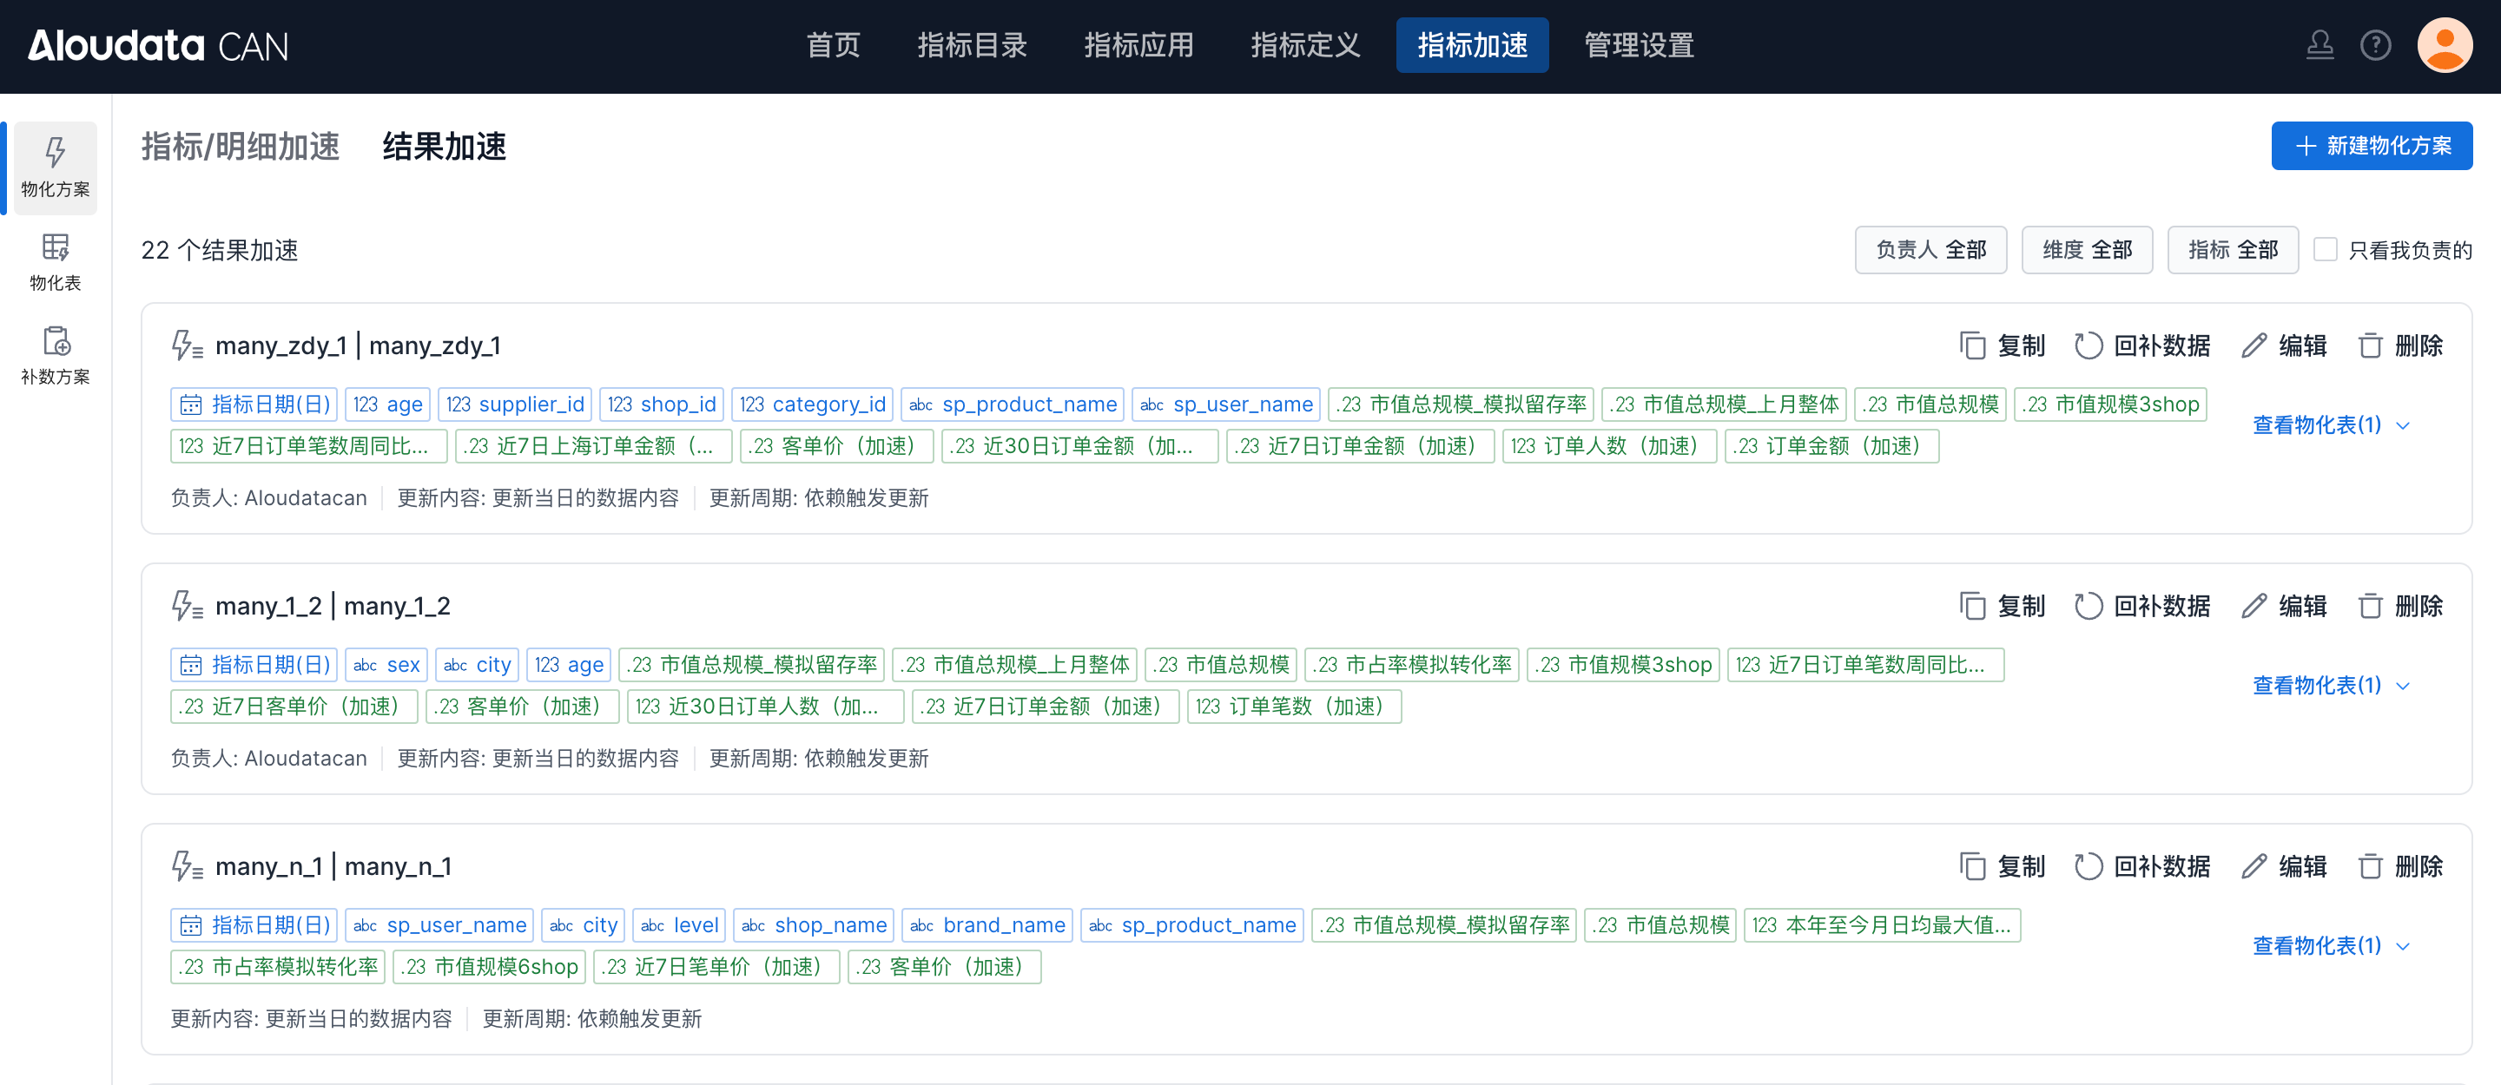
Task: Click the help question mark icon
Action: [x=2375, y=44]
